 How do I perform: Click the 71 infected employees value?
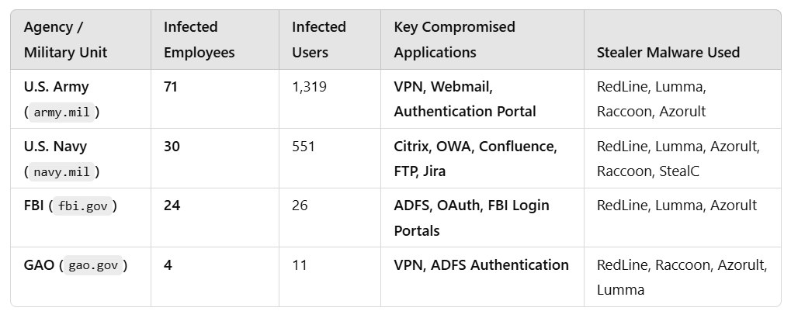click(171, 87)
